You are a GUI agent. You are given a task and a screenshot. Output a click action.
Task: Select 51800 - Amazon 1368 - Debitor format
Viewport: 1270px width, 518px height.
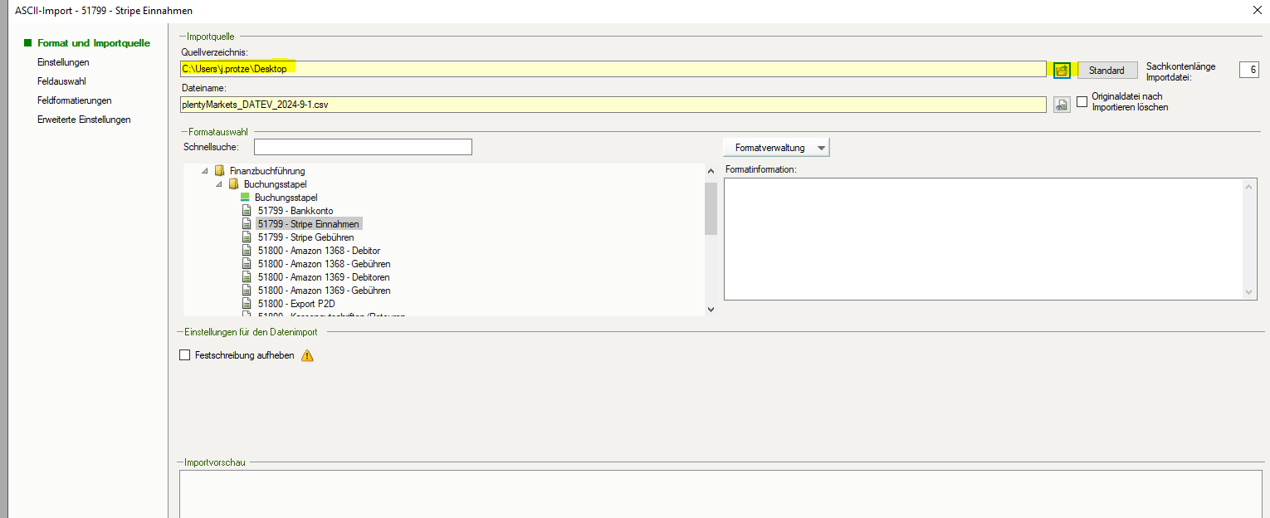click(319, 251)
